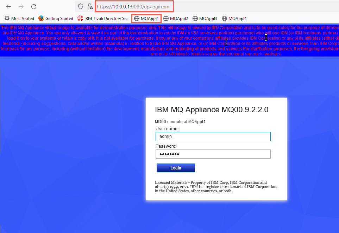The height and width of the screenshot is (233, 339).
Task: Click the Licensed Materials copyright text
Action: pyautogui.click(x=216, y=187)
